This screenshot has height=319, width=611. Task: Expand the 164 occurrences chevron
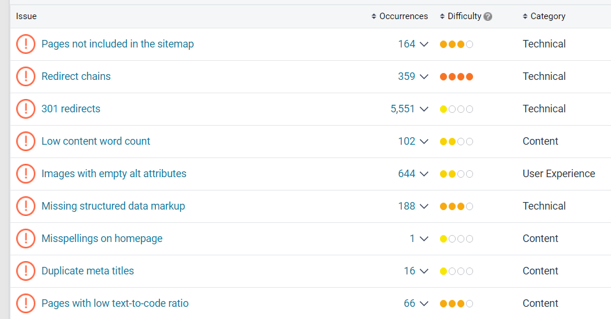[424, 44]
